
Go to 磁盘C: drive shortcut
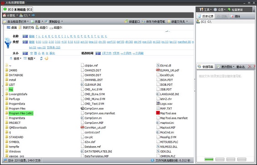(x=42, y=27)
